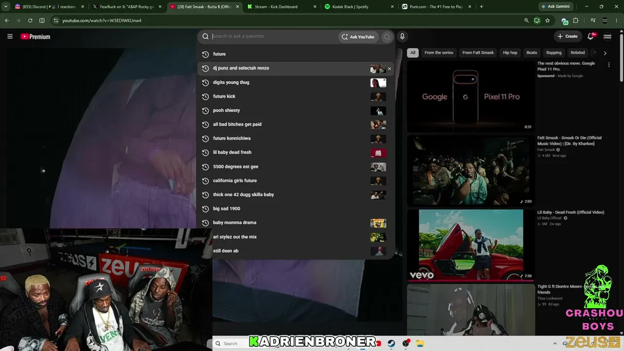Go forward using the browser forward arrow

(19, 20)
